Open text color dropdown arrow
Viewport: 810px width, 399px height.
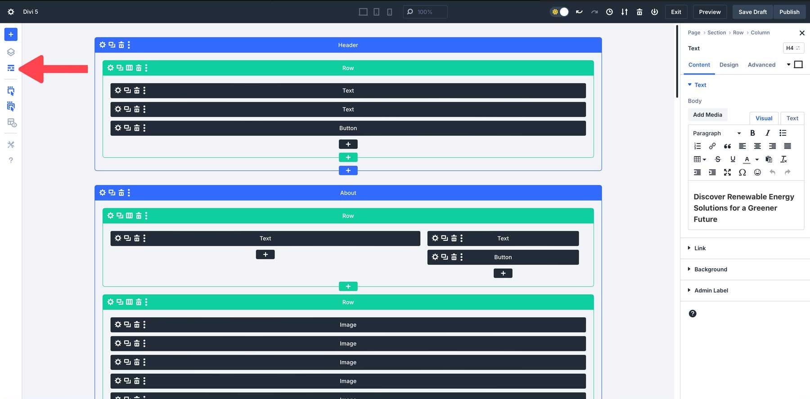tap(757, 160)
